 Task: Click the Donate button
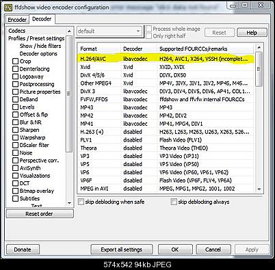pos(23,249)
